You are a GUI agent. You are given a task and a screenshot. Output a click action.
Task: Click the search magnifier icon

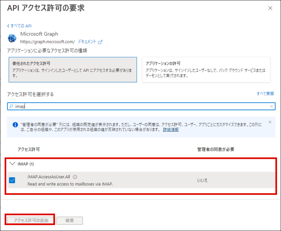[x=11, y=106]
